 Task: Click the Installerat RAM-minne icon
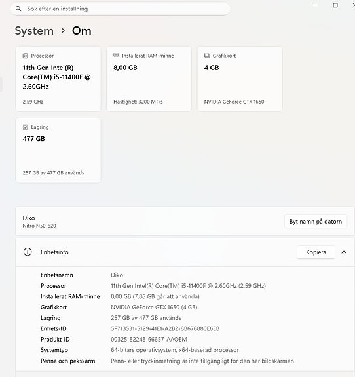tap(116, 56)
